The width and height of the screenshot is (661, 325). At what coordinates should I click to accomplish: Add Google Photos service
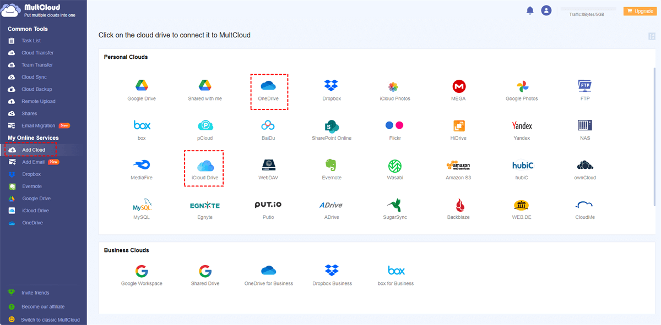pyautogui.click(x=522, y=91)
